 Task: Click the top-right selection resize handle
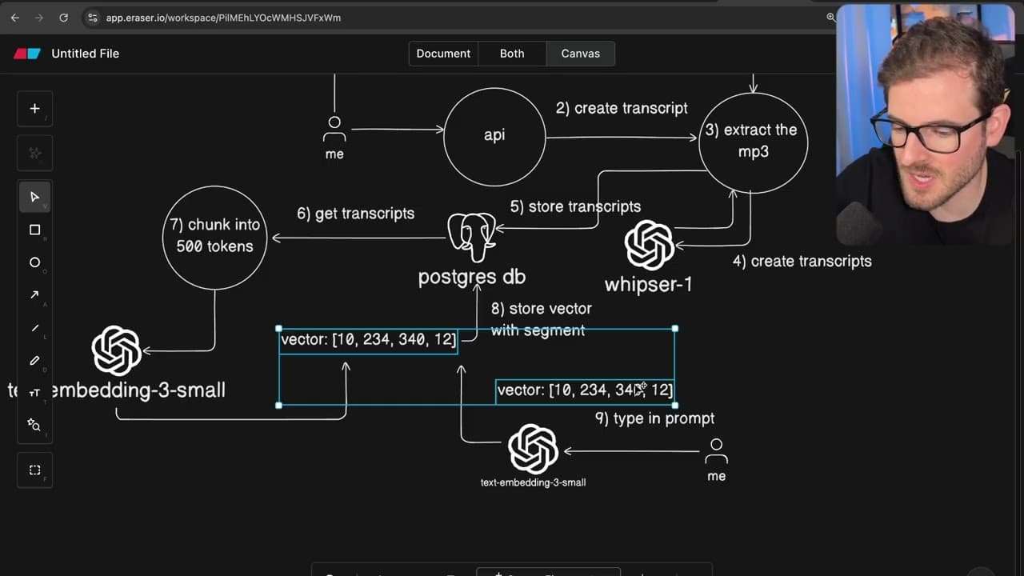pyautogui.click(x=675, y=329)
